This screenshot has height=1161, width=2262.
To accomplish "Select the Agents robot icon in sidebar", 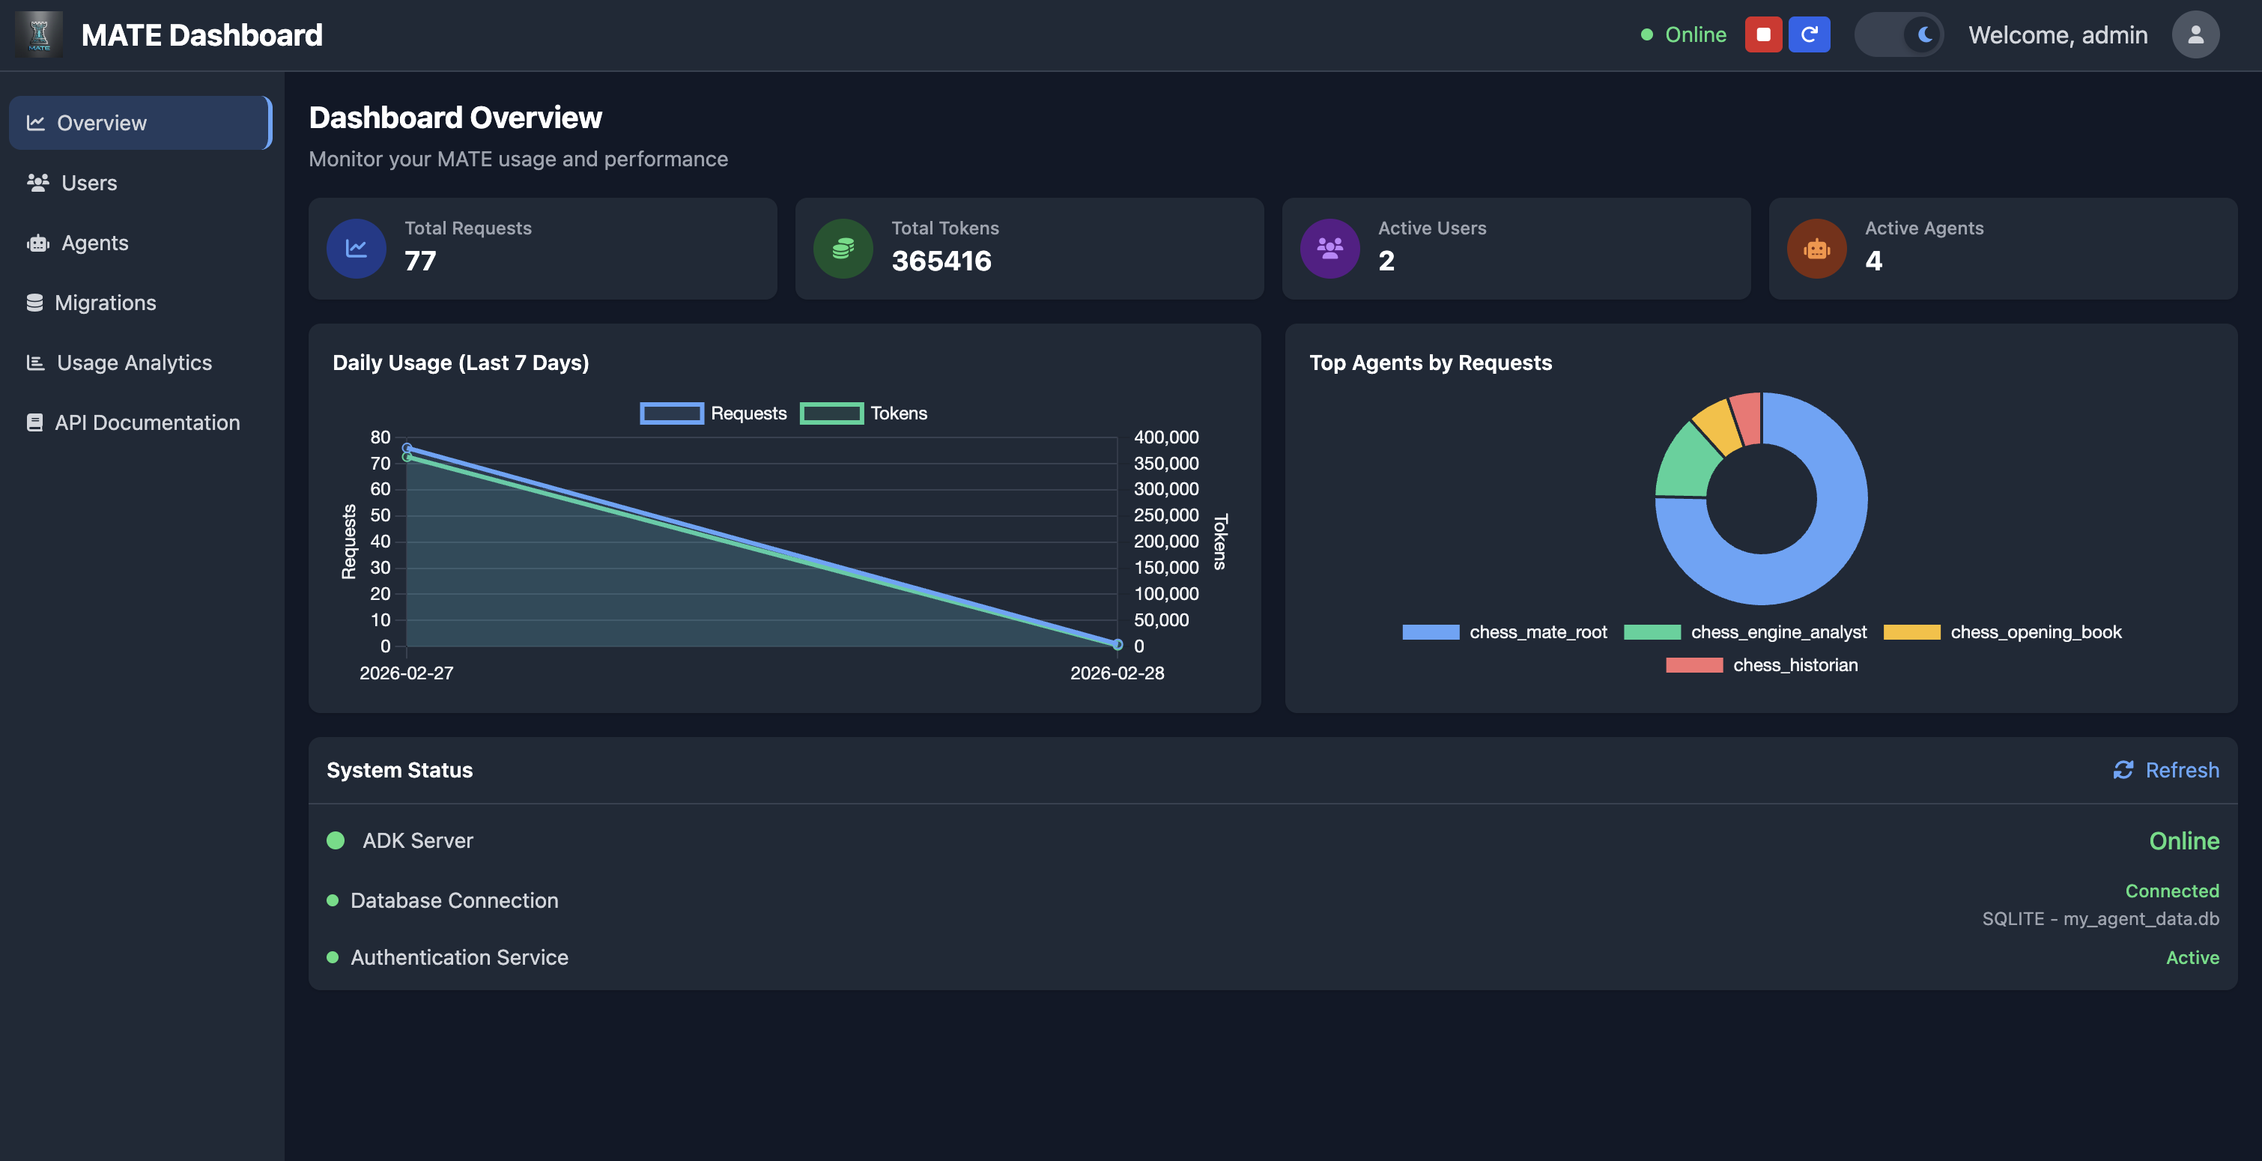I will click(36, 243).
